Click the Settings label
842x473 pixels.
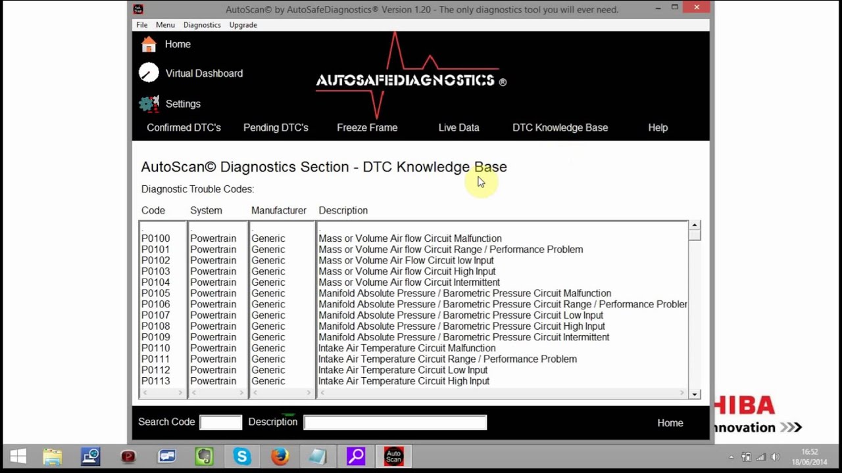[183, 104]
